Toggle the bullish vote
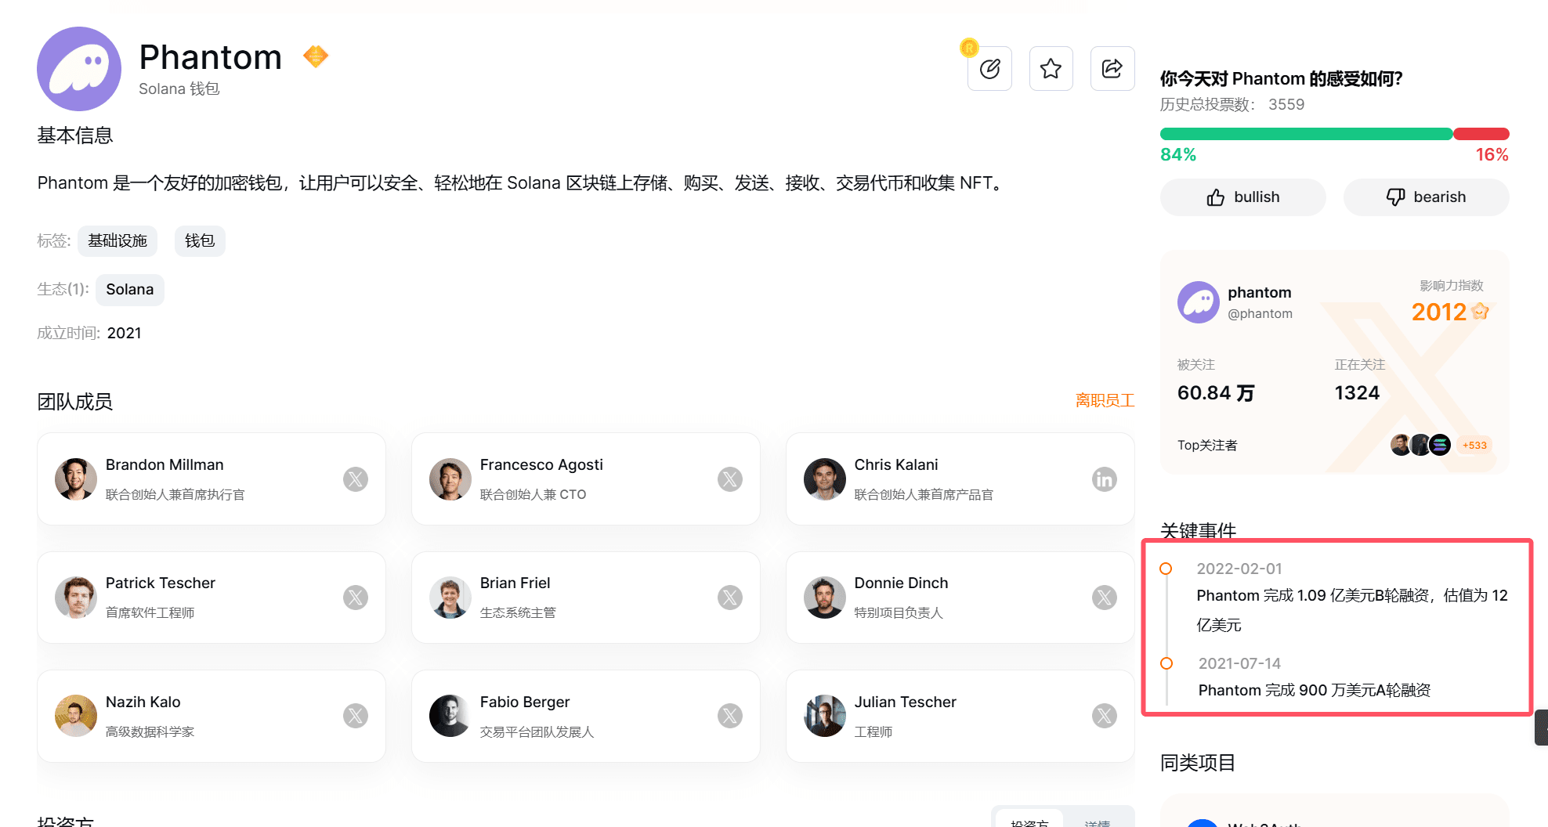Screen dimensions: 1548x827 1242,197
